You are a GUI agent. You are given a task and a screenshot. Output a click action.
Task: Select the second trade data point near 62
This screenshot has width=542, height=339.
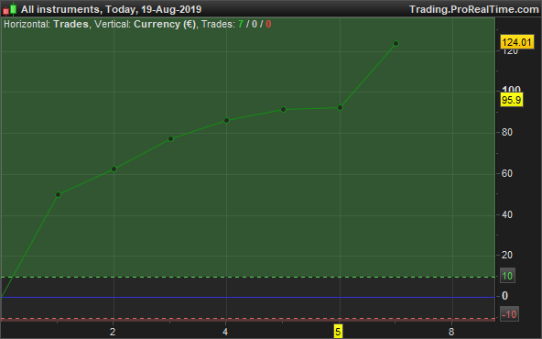tap(114, 169)
